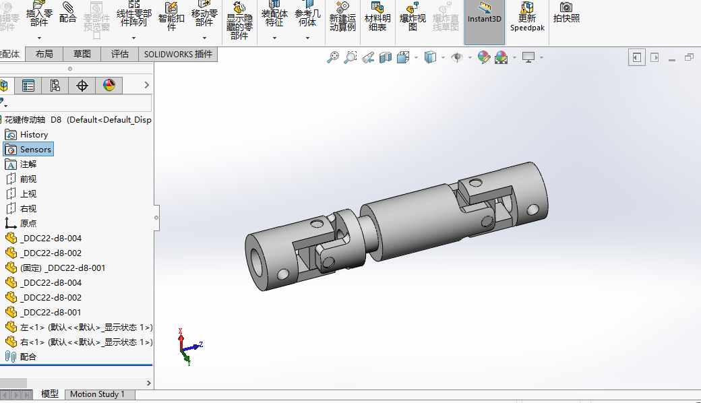Switch to the 布局 (Layout) tab
The height and width of the screenshot is (403, 701).
click(x=44, y=54)
